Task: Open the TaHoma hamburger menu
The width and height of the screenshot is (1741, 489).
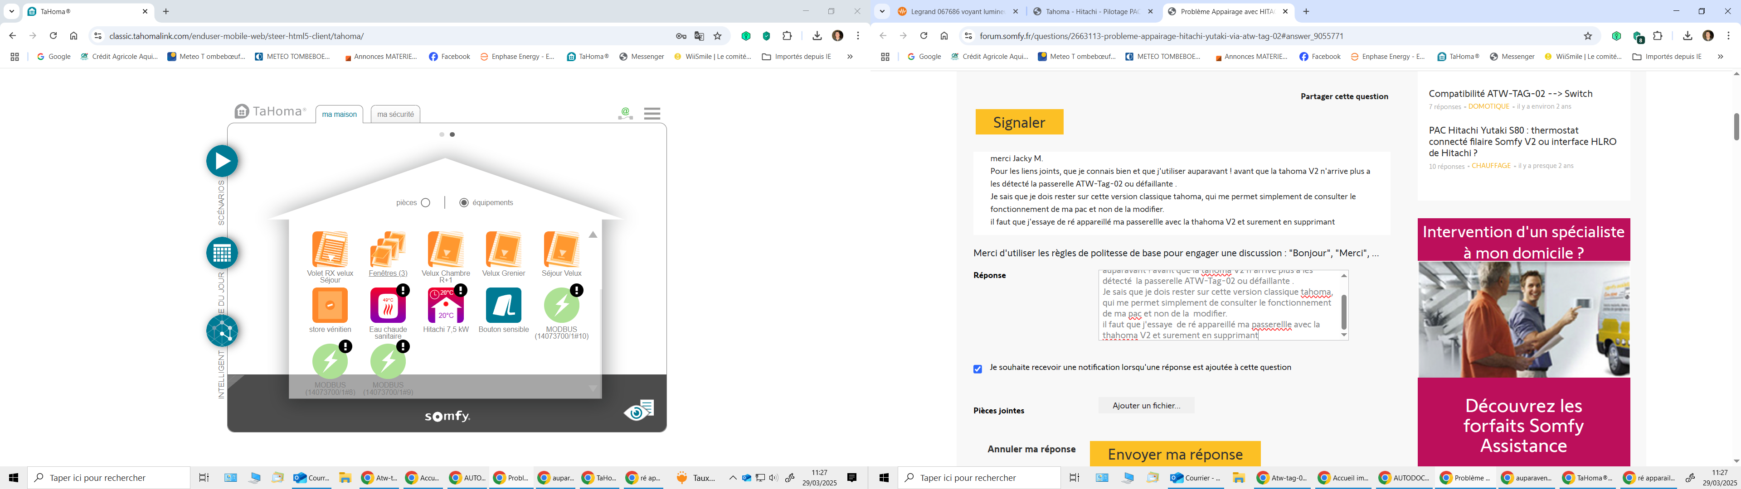Action: point(652,114)
